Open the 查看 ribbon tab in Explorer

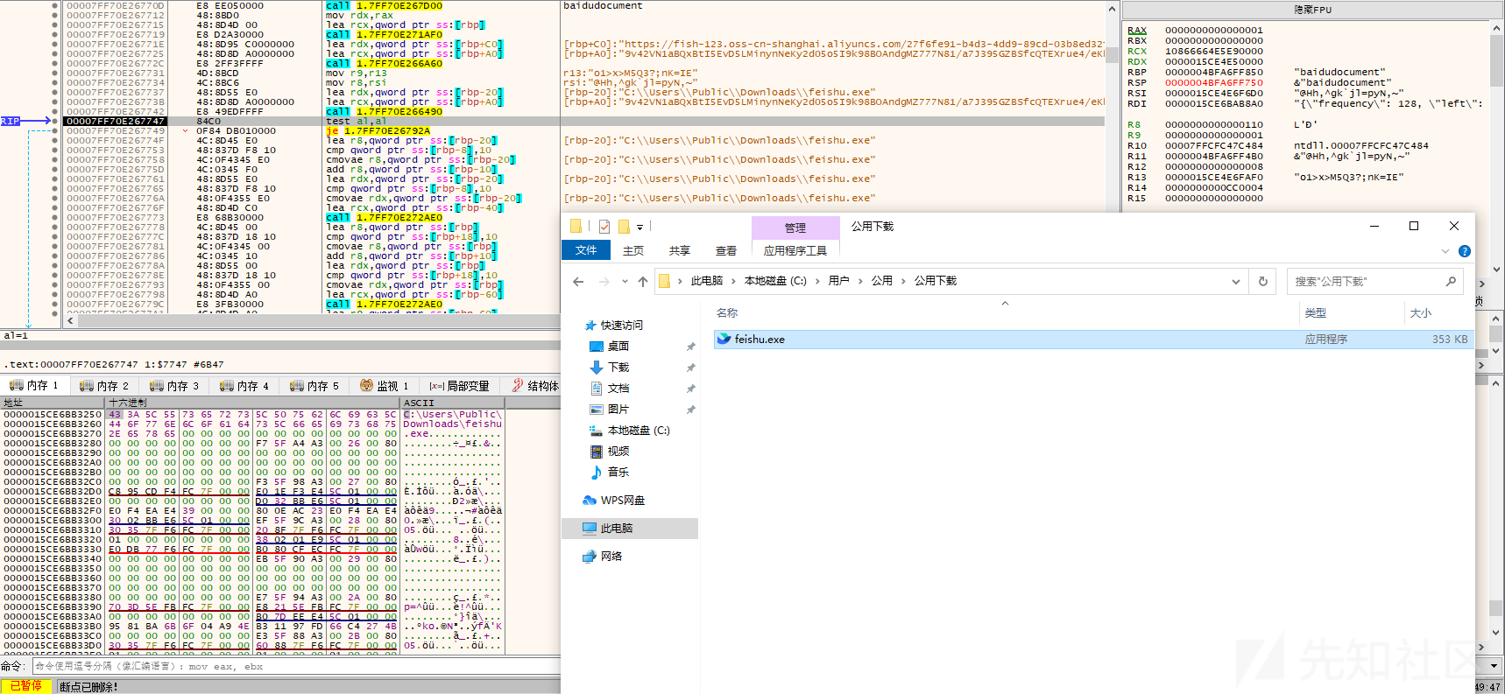point(726,250)
